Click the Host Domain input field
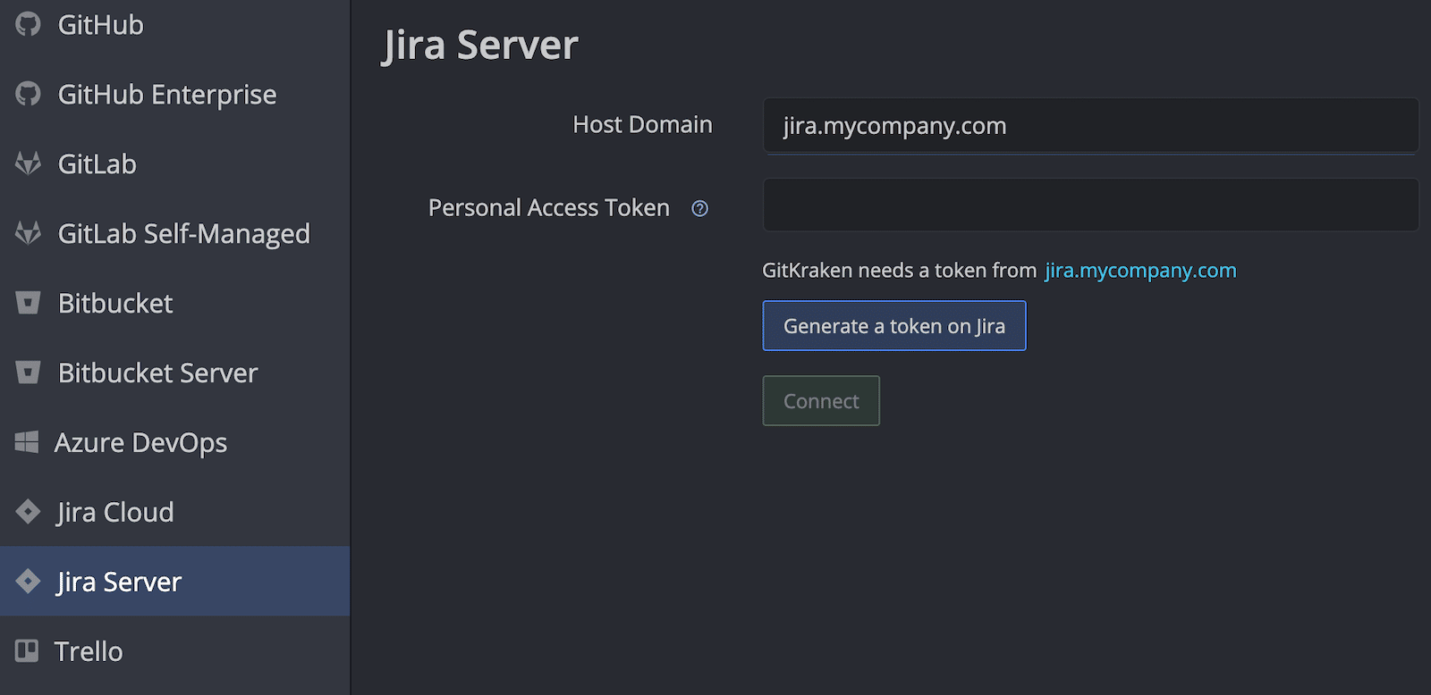Screen dimensions: 1431x695 (1090, 126)
